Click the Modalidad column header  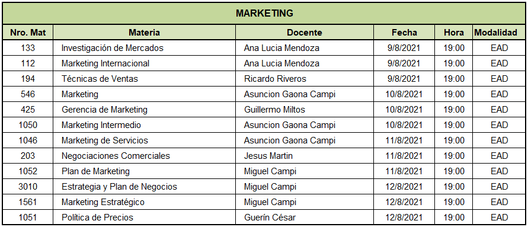point(499,33)
